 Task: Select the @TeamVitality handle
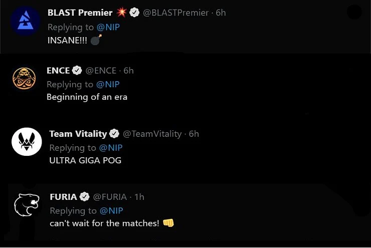pyautogui.click(x=152, y=134)
